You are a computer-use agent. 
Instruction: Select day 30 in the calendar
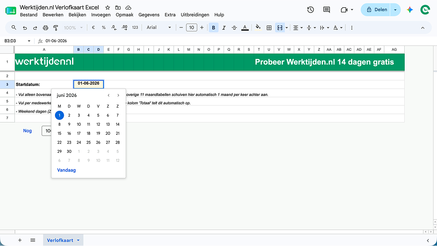coord(69,151)
